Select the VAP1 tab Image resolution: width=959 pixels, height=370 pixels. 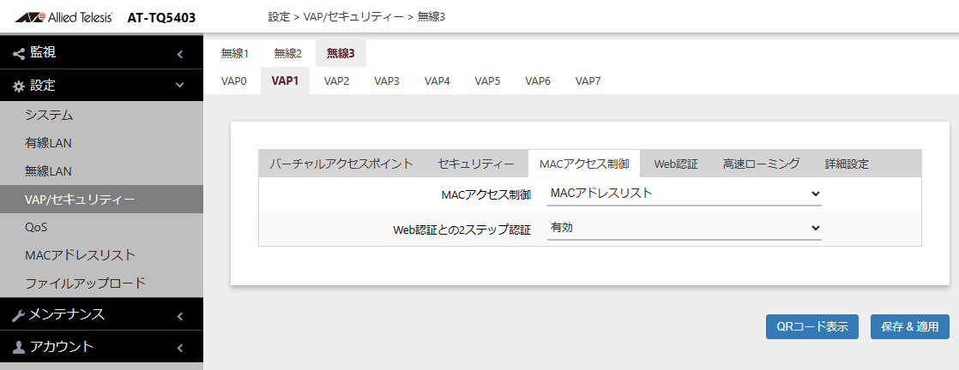285,81
